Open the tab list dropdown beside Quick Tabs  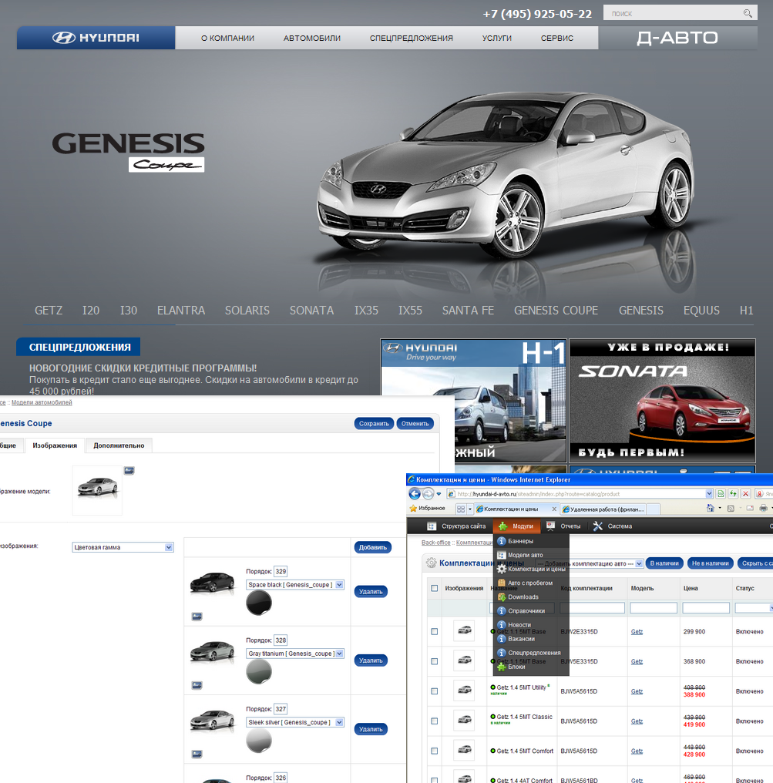[470, 509]
